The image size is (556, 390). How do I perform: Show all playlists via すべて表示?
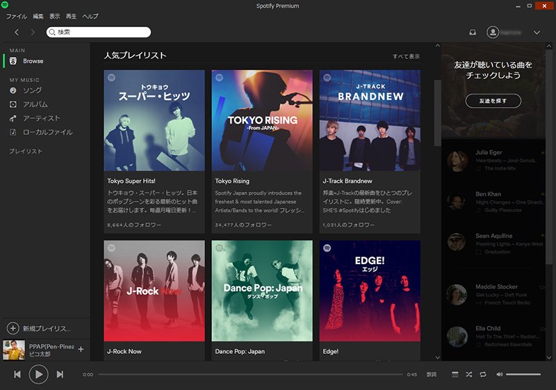tap(406, 56)
